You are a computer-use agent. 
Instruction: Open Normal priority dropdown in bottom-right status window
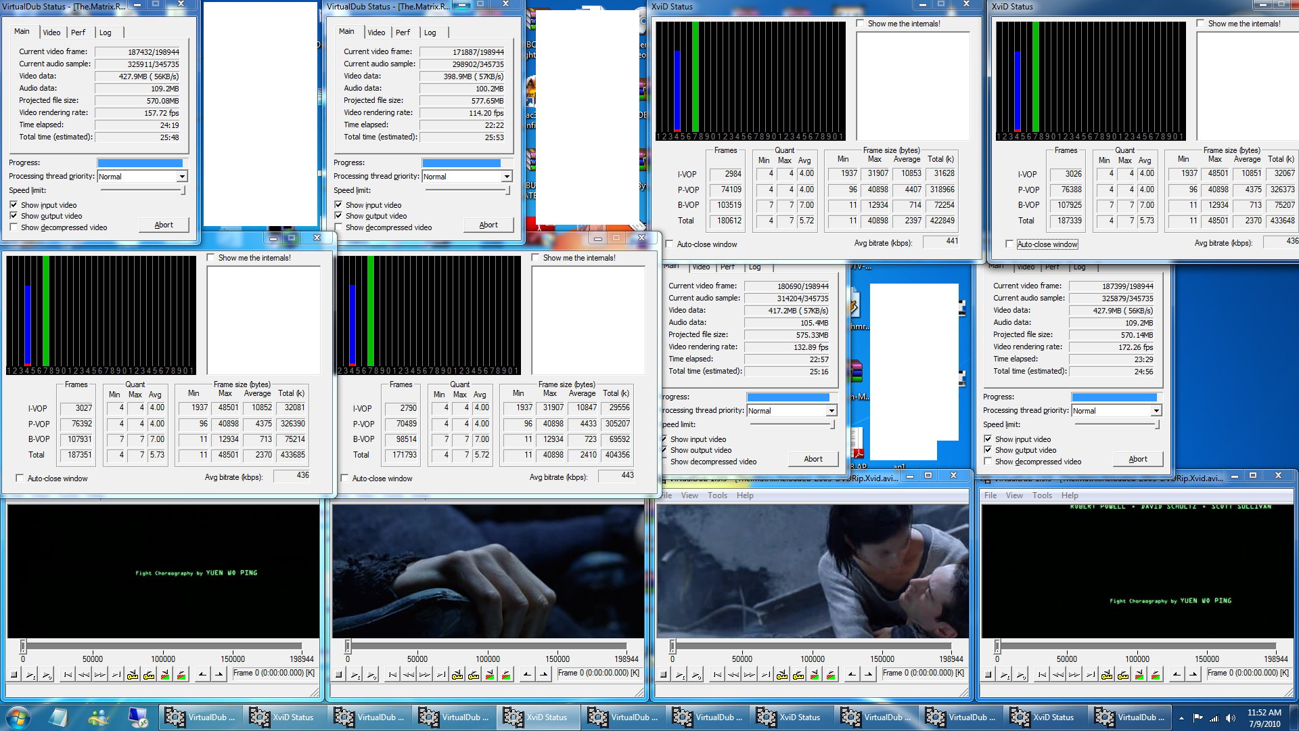1156,411
